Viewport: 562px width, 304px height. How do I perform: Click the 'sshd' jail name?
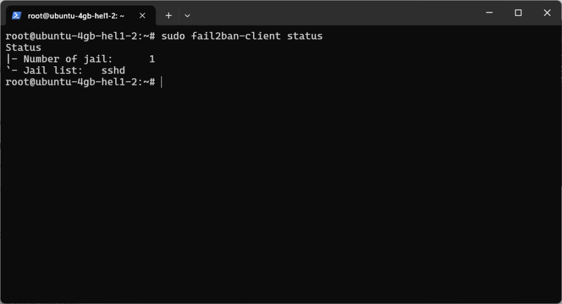(x=113, y=71)
